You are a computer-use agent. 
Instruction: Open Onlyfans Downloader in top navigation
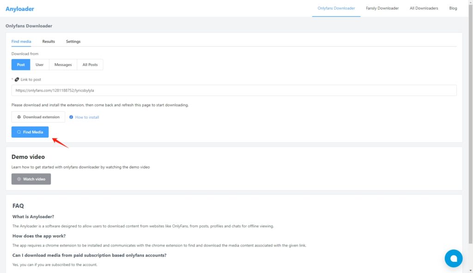(x=336, y=8)
